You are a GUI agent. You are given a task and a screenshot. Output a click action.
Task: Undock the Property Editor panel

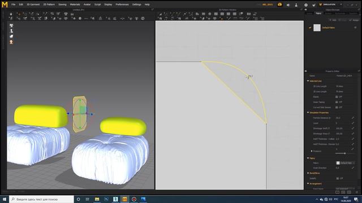[x=359, y=71]
